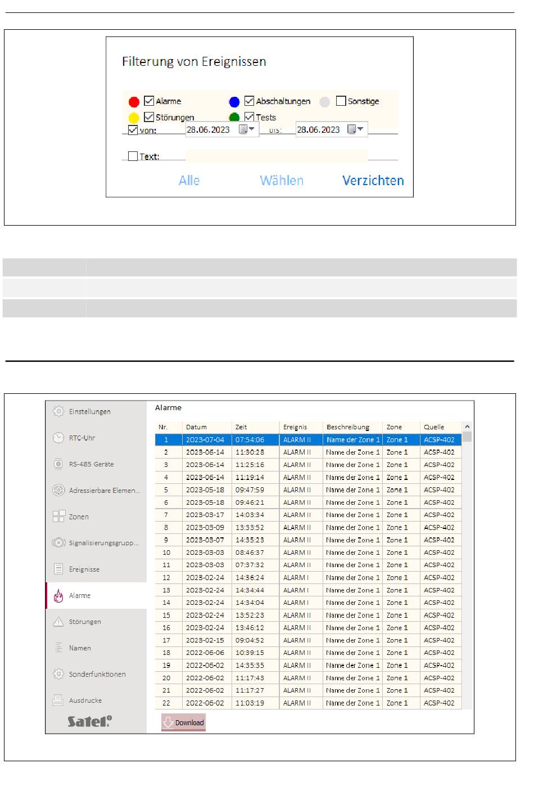Open the Störungen menu entry

(96, 622)
